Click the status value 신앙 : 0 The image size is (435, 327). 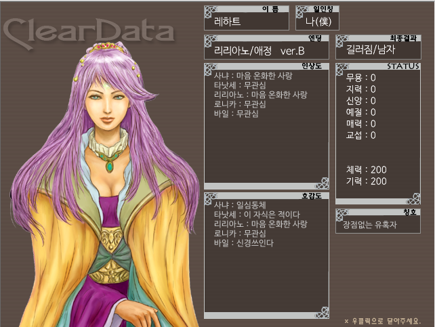360,101
